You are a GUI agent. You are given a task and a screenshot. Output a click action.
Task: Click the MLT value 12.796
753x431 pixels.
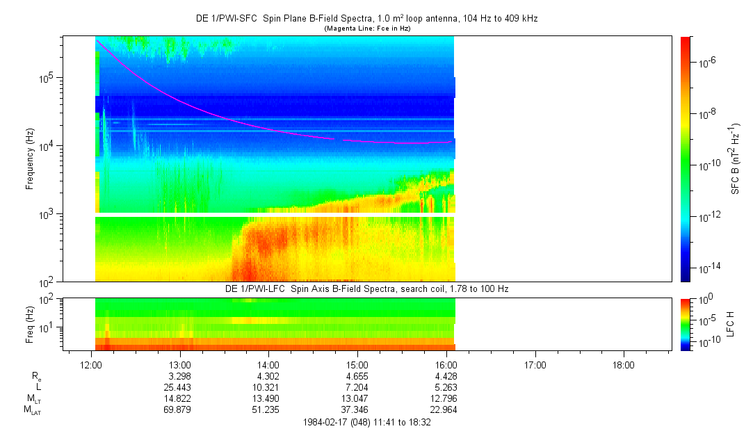[444, 398]
